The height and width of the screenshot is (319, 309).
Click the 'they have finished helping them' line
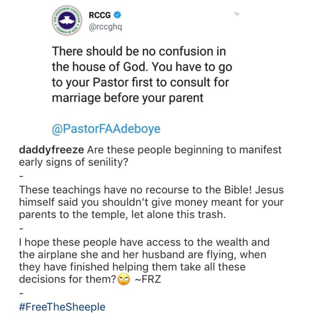(x=132, y=267)
